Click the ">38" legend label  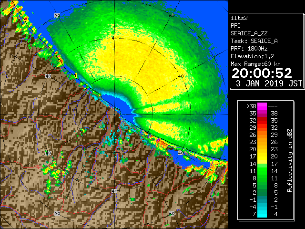(x=252, y=106)
